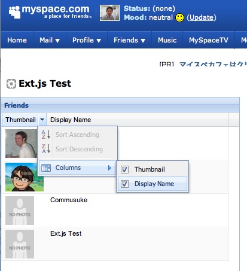Select Thumbnail label in columns submenu
The width and height of the screenshot is (247, 271).
[x=150, y=169]
